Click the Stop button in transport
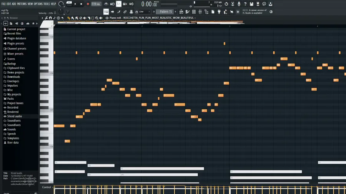Viewport: 346px width, 194px height. [81, 4]
